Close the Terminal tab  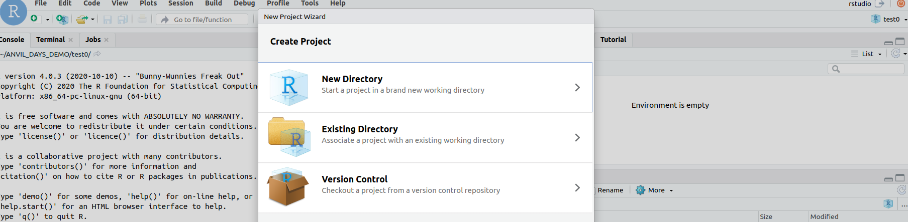click(x=71, y=40)
